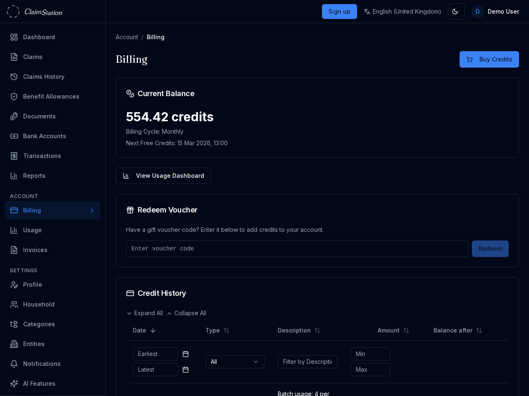This screenshot has height=396, width=529.
Task: Click the AI Features sparkle icon
Action: 14,384
